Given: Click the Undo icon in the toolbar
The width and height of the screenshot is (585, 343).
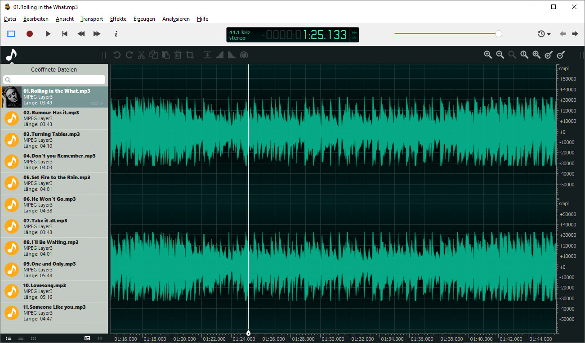Looking at the screenshot, I should 117,54.
